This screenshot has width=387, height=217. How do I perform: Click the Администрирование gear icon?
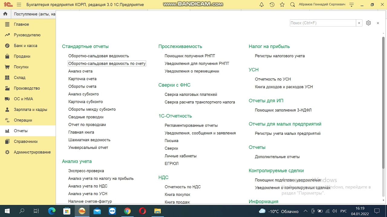pos(7,152)
